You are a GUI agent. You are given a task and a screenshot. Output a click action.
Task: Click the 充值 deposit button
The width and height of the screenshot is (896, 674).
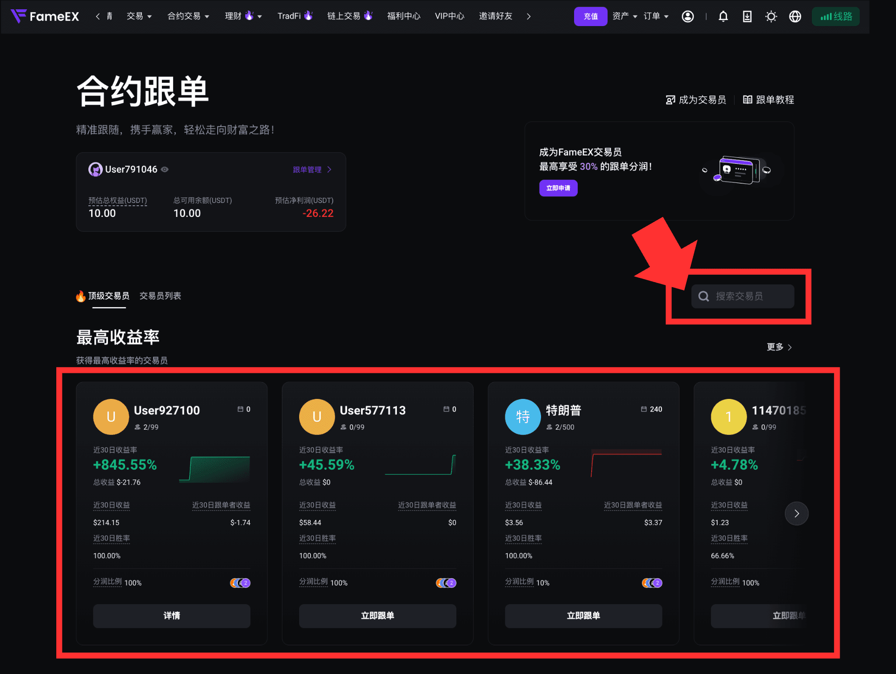pyautogui.click(x=590, y=16)
